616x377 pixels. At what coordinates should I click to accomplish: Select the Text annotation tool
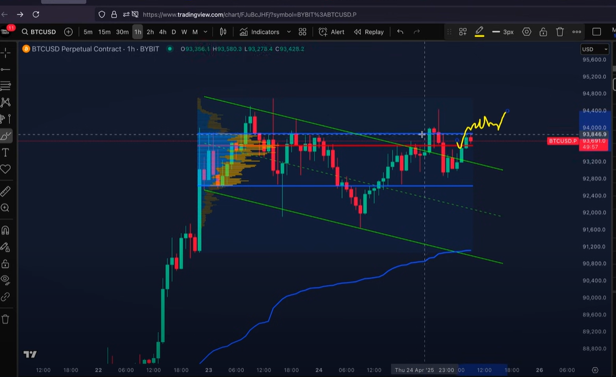pyautogui.click(x=5, y=152)
